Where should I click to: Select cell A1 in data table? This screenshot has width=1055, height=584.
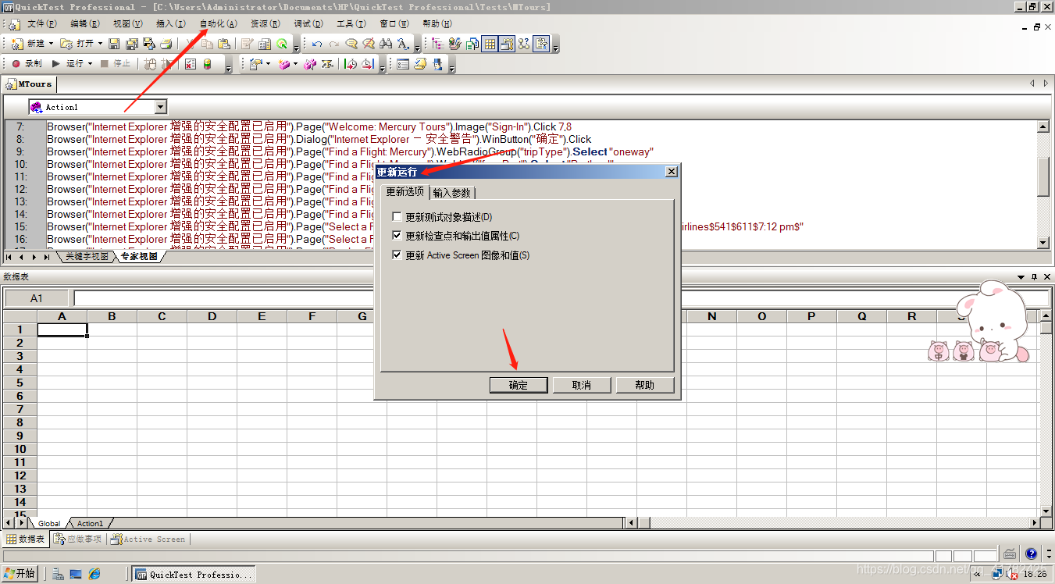[x=62, y=329]
